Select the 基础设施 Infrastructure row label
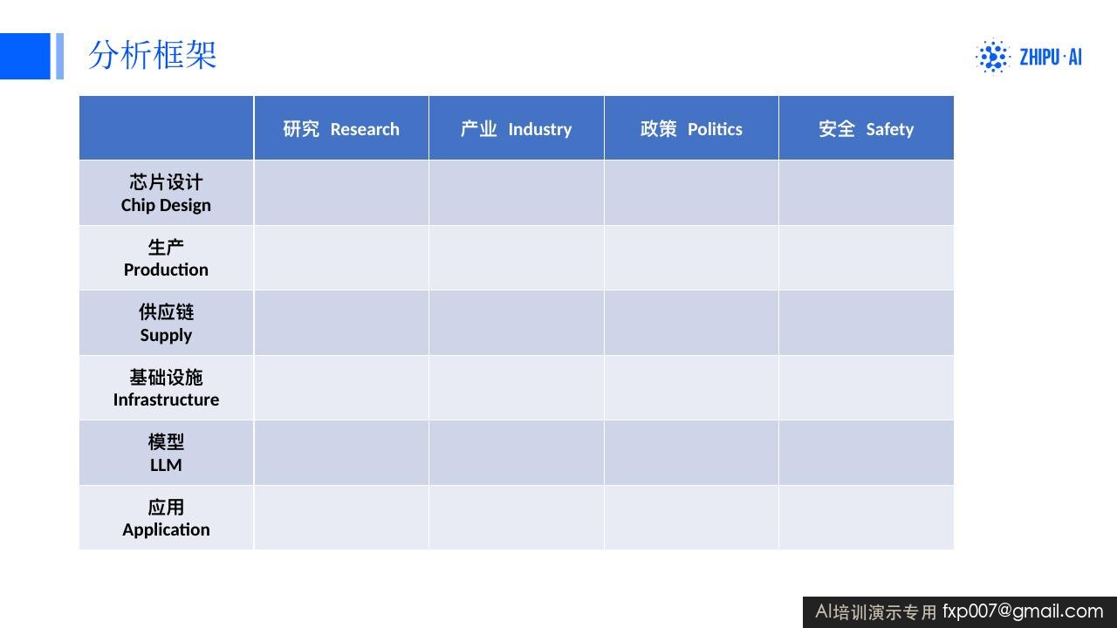Viewport: 1117px width, 628px height. point(166,388)
